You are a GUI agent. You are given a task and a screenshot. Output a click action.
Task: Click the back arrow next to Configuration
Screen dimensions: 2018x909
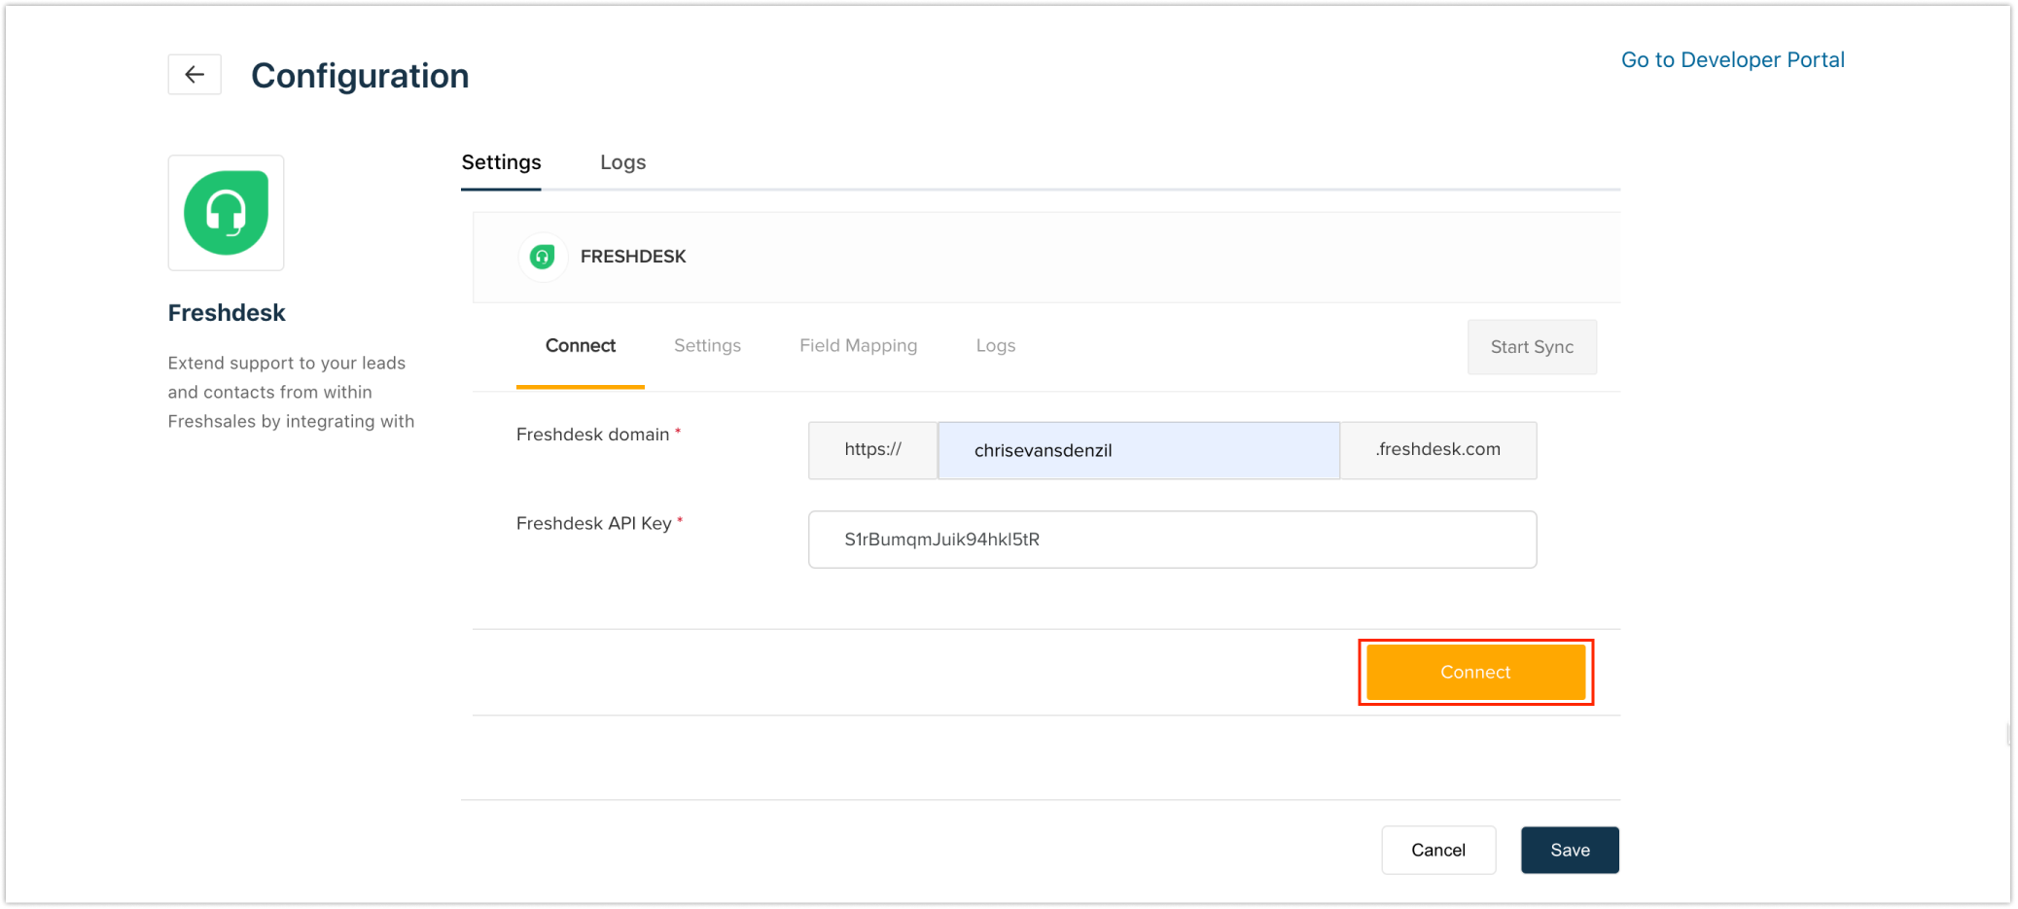(x=195, y=75)
